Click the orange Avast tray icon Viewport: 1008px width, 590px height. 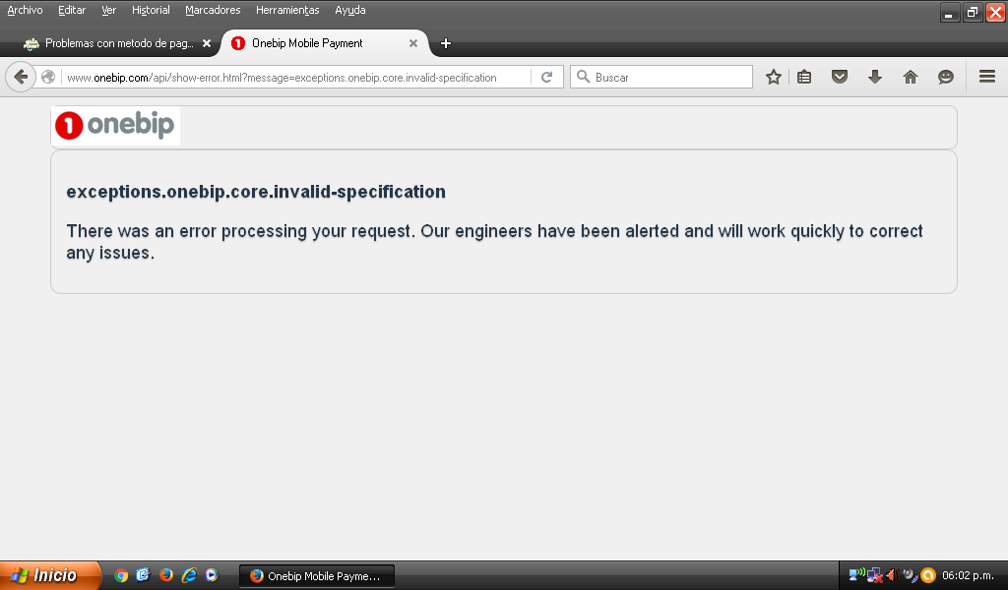click(x=927, y=575)
